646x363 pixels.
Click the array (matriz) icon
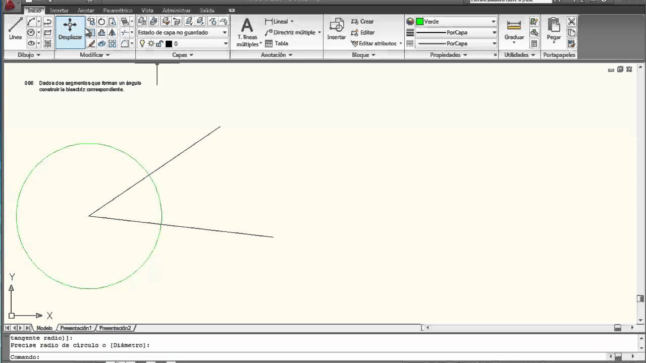click(112, 44)
